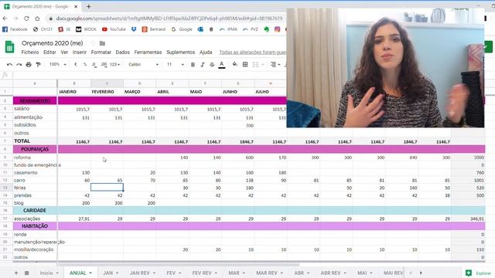The height and width of the screenshot is (278, 495).
Task: Click the undo icon in the toolbar
Action: tap(9, 65)
